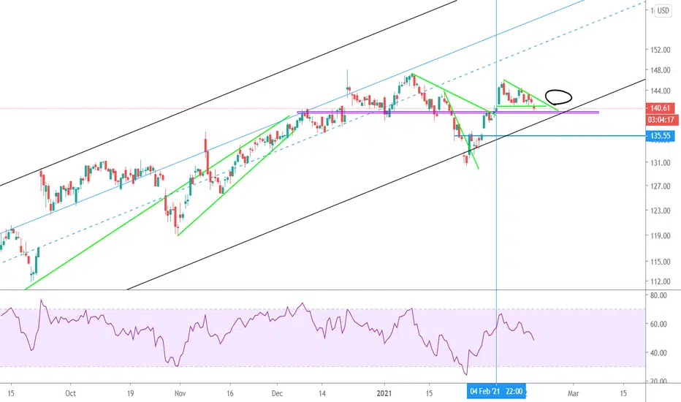
Task: Click the 16 date label after Nov
Action: 229,393
